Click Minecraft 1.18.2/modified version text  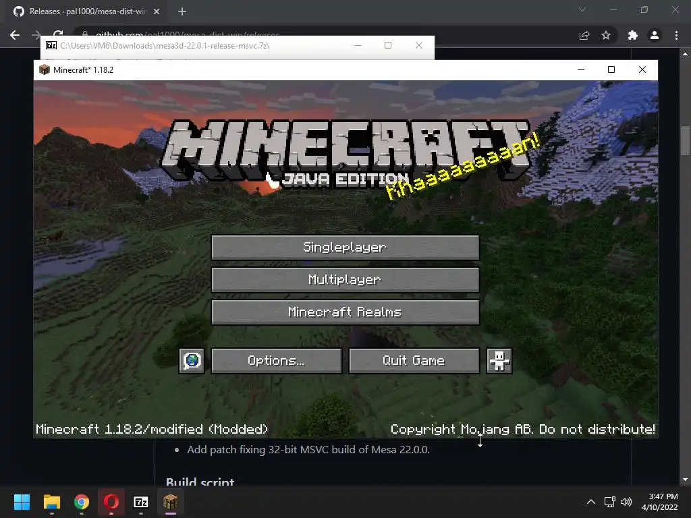point(152,429)
